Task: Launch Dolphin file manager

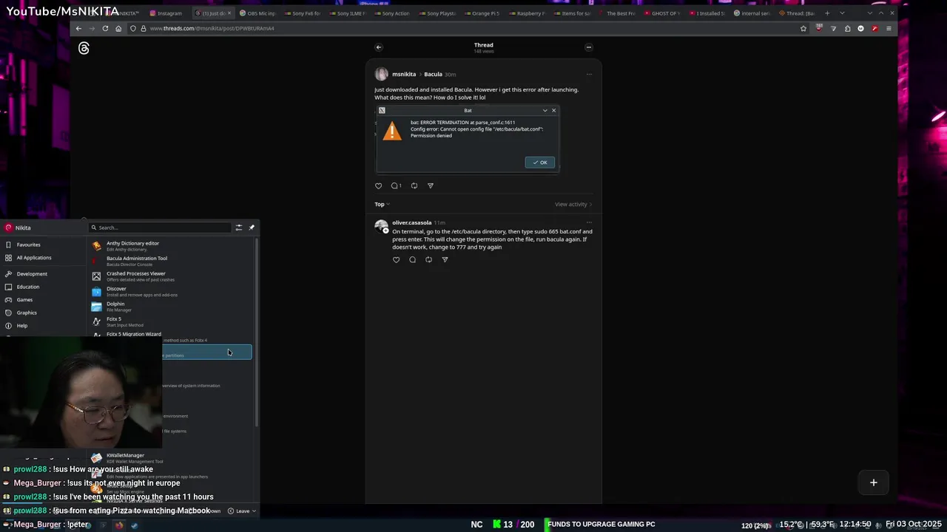Action: 170,307
